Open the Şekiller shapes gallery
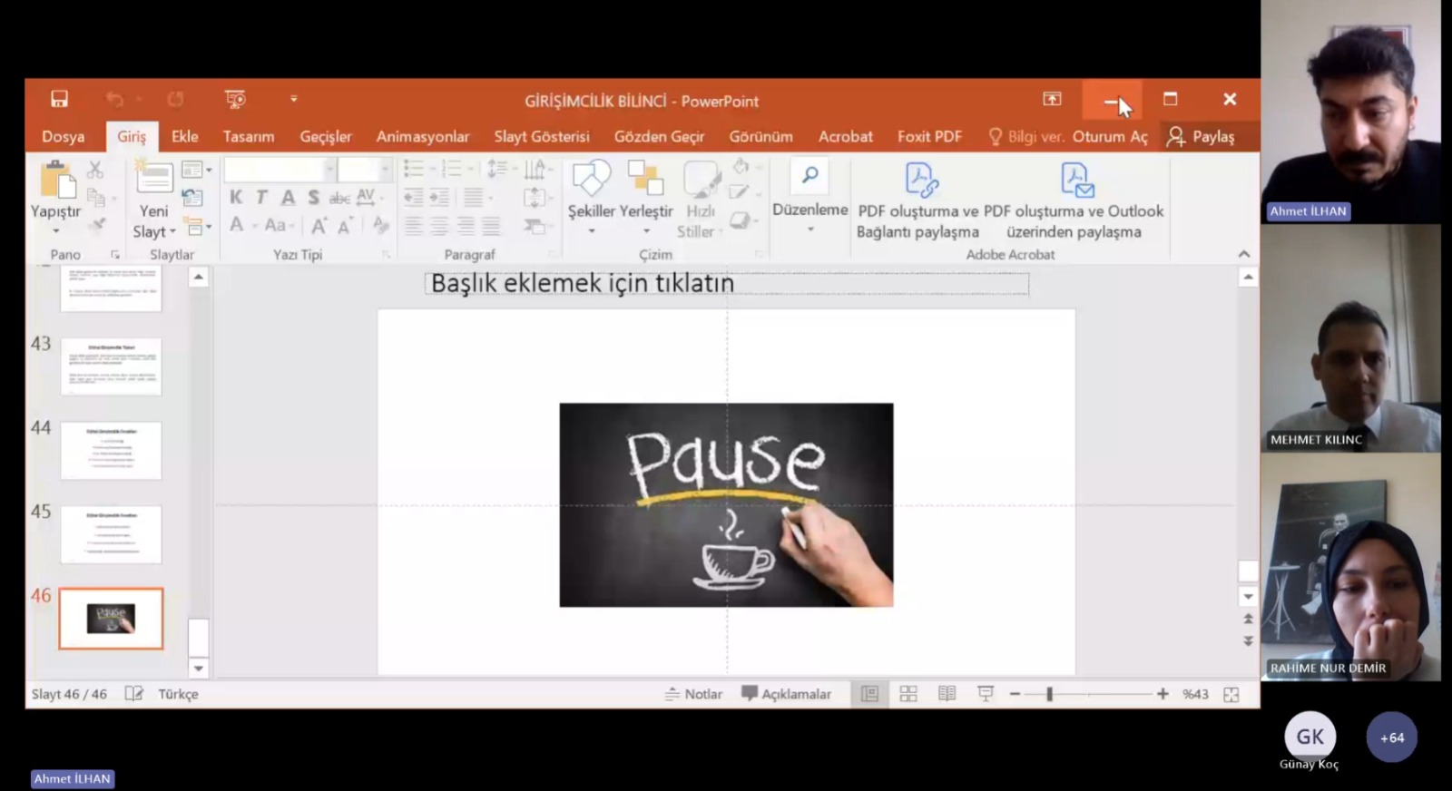Screen dimensions: 1452x791 tap(591, 180)
